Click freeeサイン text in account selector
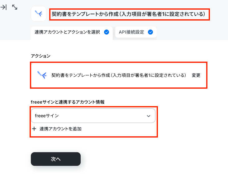Viewport: 228px width, 178px height. pos(47,116)
